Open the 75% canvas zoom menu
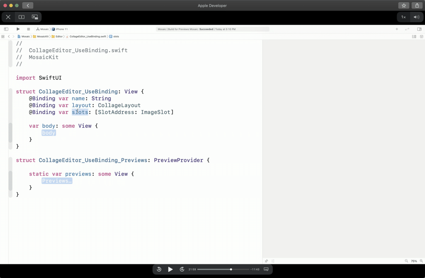 coord(414,261)
